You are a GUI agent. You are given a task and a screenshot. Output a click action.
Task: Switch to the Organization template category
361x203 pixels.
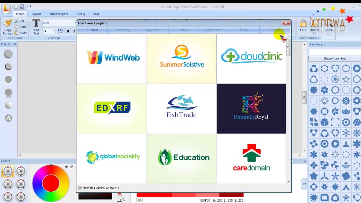(x=153, y=30)
